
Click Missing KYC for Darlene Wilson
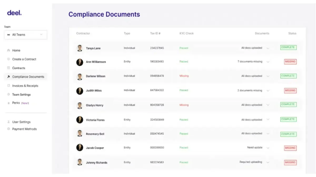[184, 76]
